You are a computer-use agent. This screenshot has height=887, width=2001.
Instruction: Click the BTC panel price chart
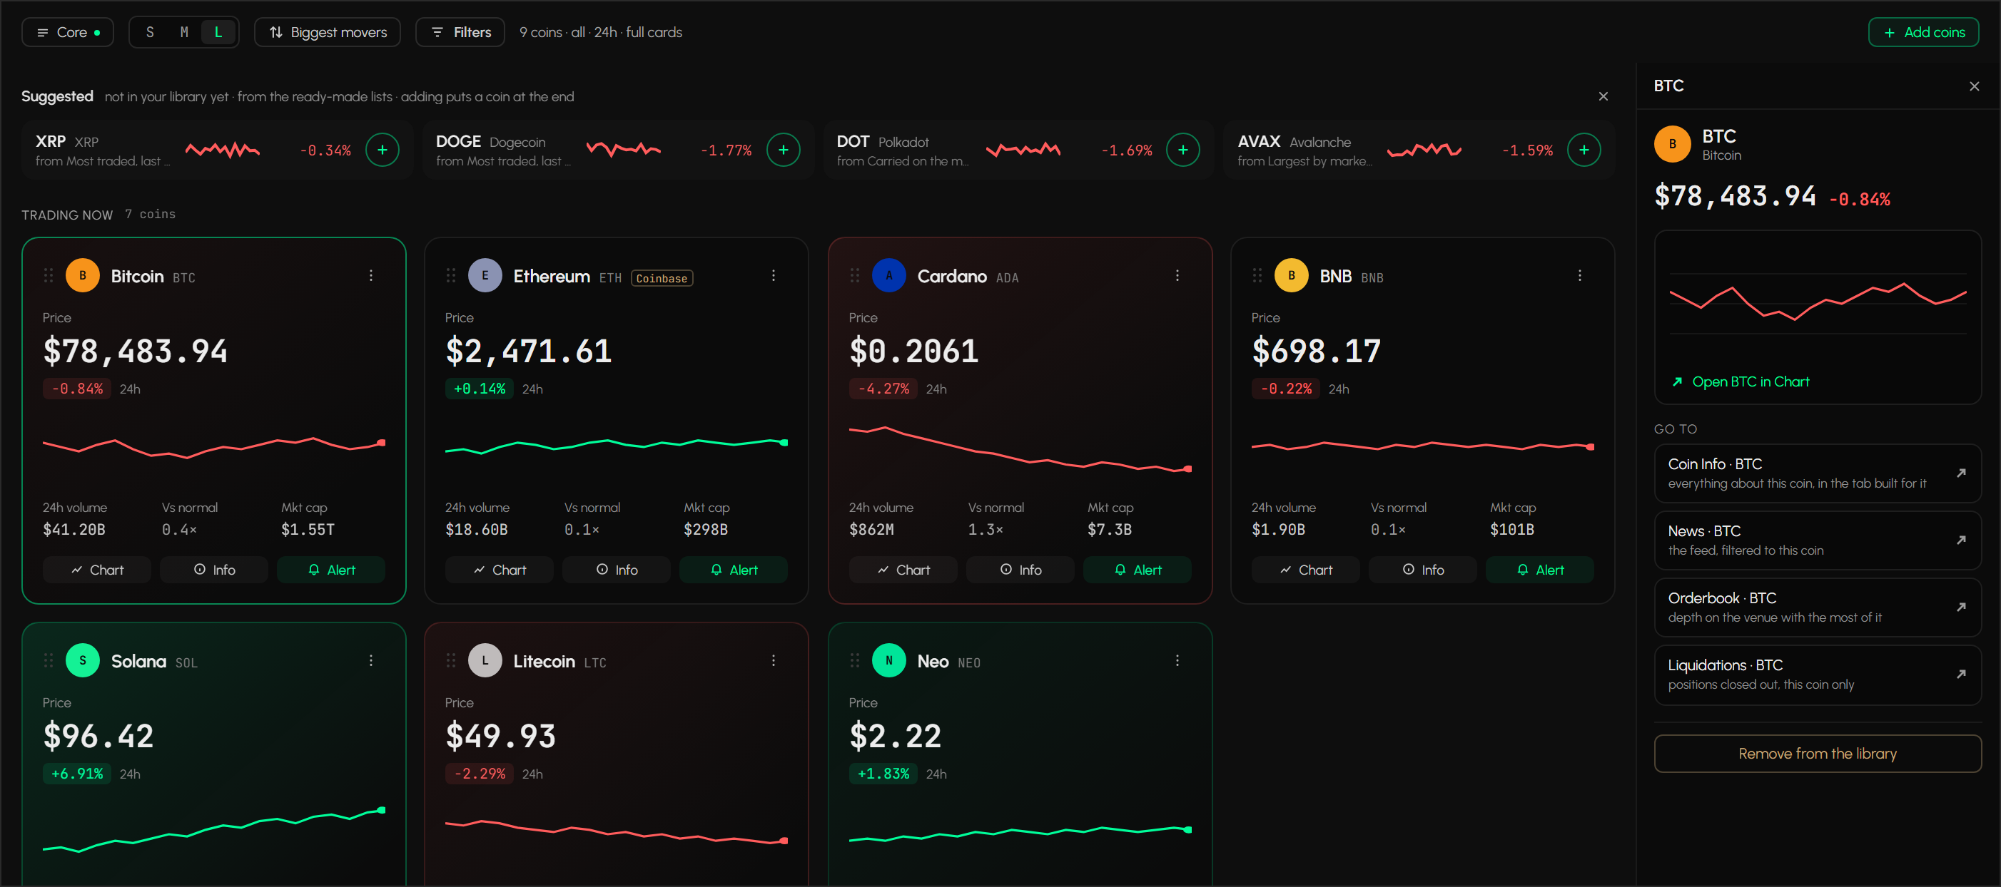coord(1818,302)
